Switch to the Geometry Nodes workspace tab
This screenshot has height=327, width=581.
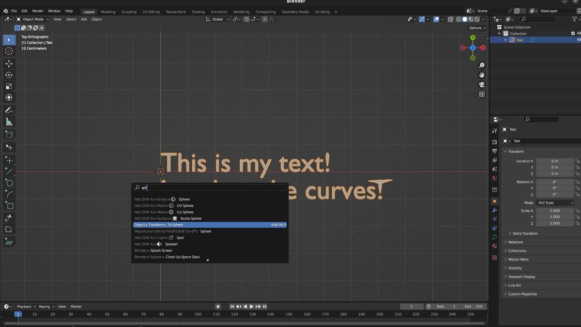pyautogui.click(x=295, y=12)
